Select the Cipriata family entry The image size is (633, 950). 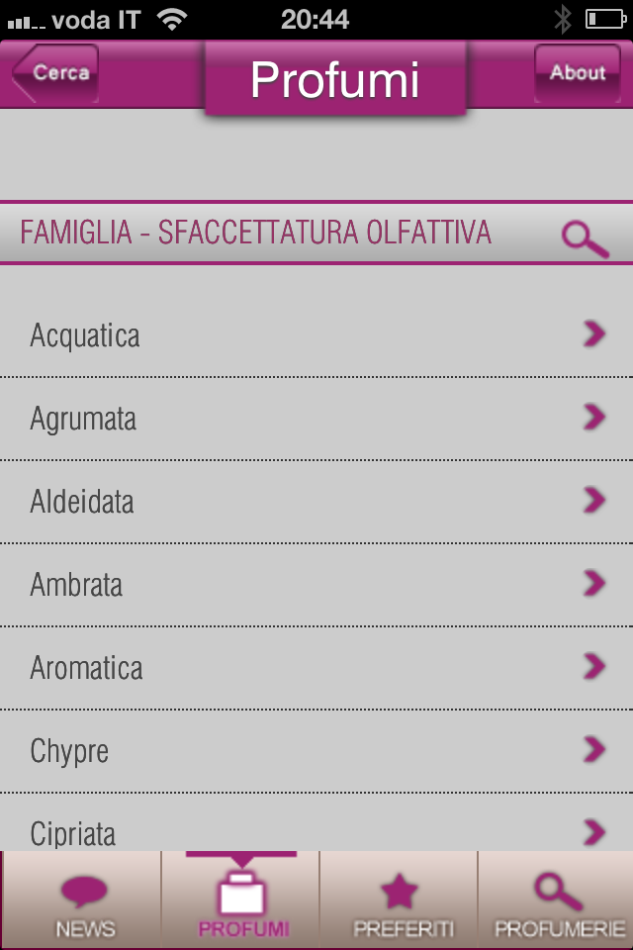73,833
